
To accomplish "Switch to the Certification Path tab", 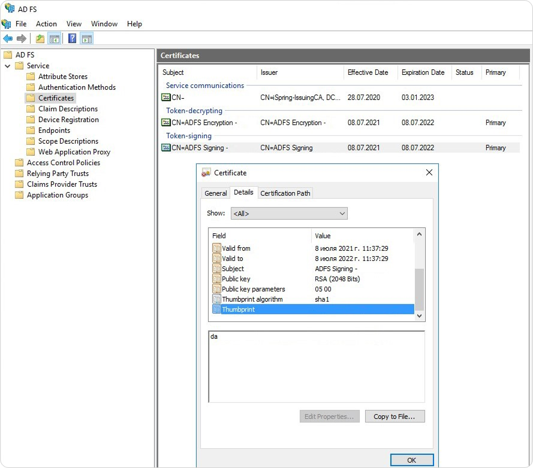I will 285,193.
